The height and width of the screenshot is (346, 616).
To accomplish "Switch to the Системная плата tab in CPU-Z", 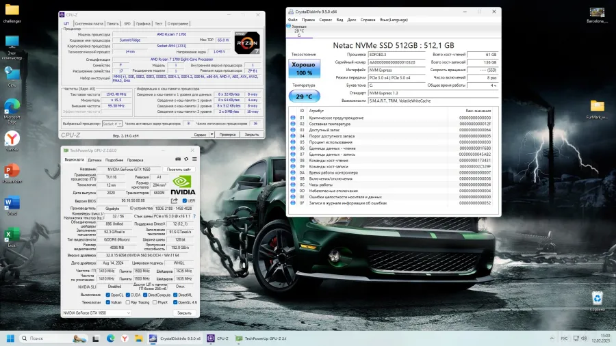I will [x=89, y=23].
